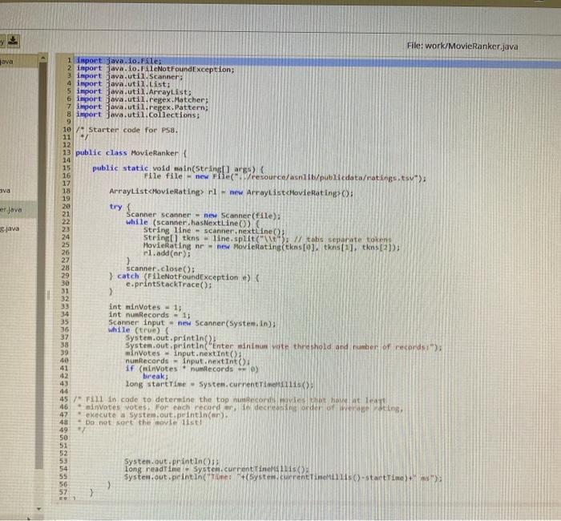The height and width of the screenshot is (521, 561).
Task: Click line number 50 in the gutter
Action: pos(63,438)
